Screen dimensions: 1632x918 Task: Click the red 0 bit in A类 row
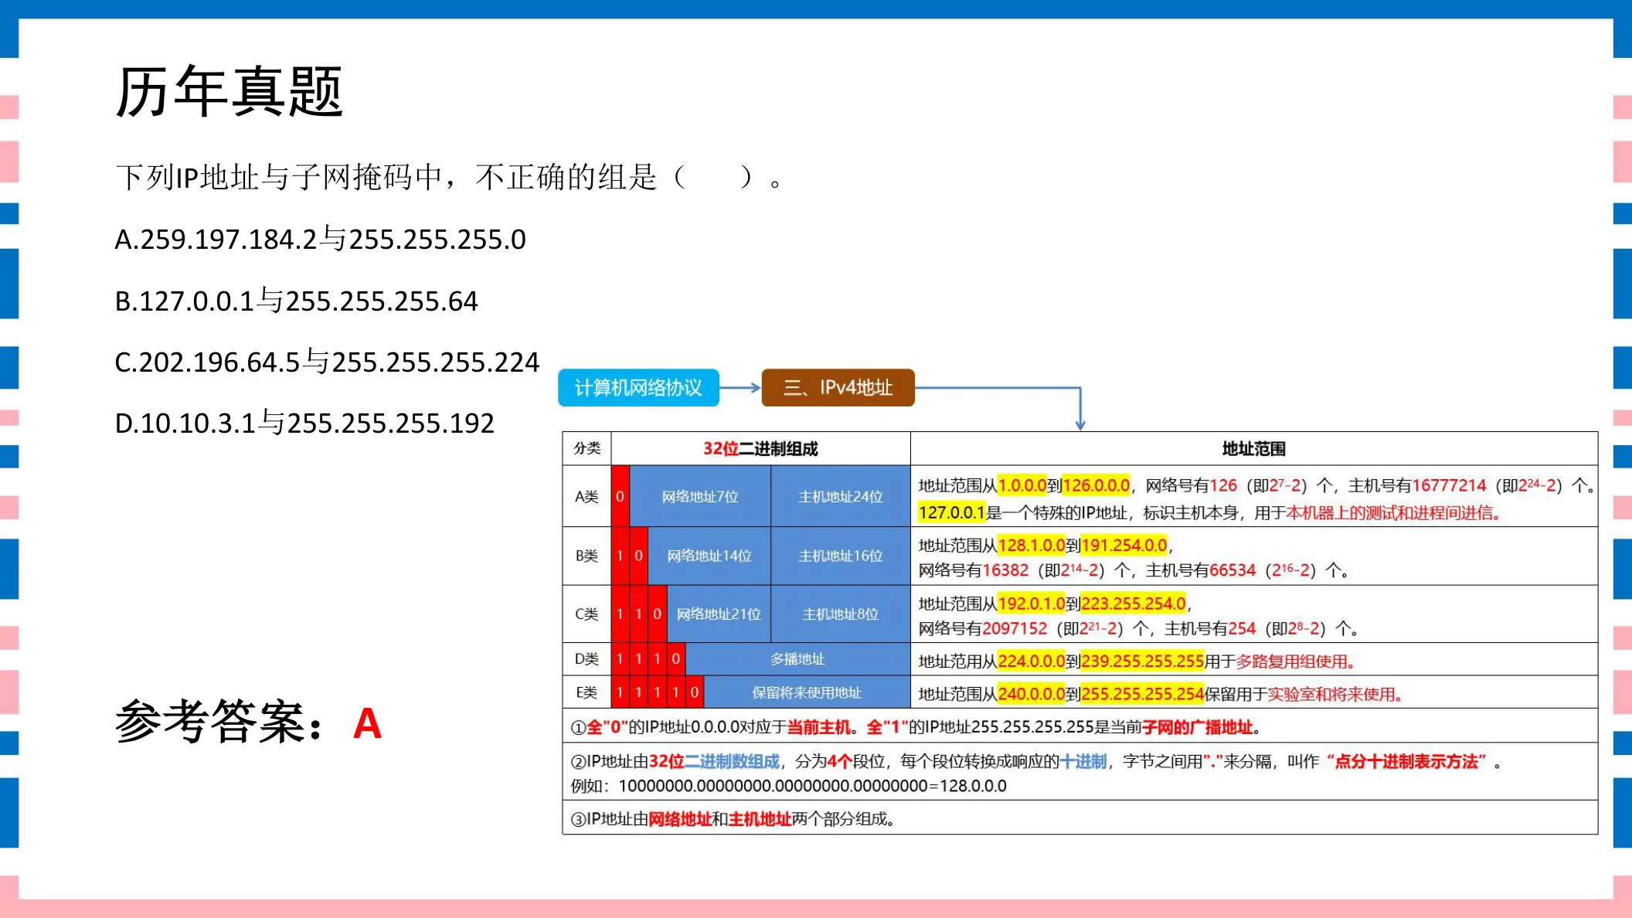tap(620, 496)
